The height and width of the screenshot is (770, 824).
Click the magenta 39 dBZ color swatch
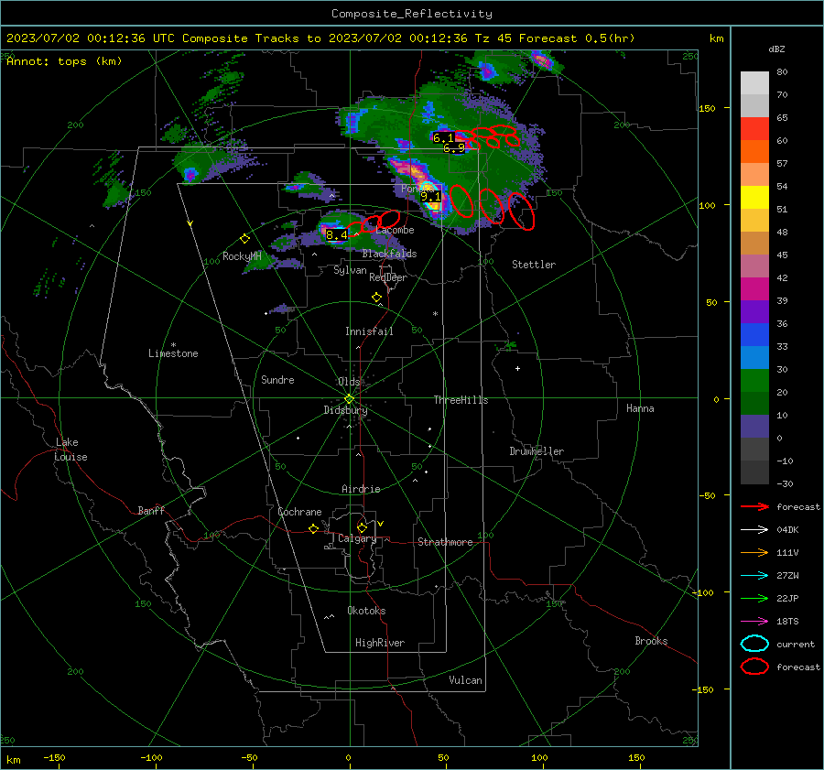754,289
